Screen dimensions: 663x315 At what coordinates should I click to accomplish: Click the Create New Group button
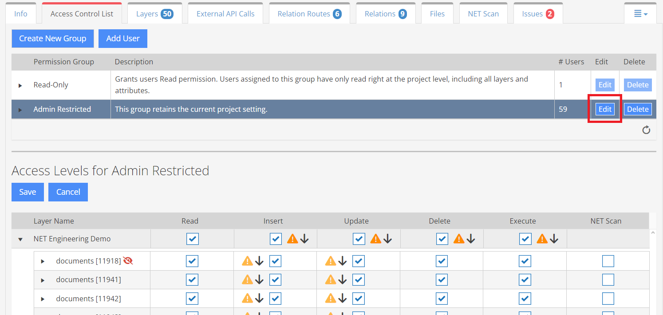[52, 39]
